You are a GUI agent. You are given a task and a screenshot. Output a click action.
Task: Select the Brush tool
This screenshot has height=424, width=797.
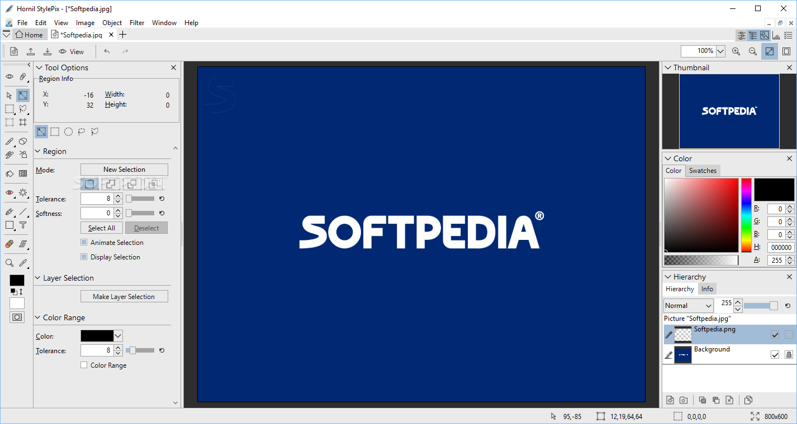pos(10,141)
